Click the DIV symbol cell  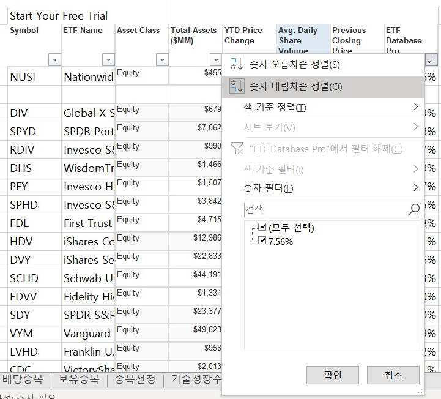(34, 113)
